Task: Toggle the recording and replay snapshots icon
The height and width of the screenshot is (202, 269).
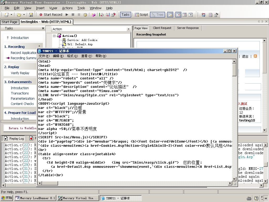Action: tap(184, 15)
